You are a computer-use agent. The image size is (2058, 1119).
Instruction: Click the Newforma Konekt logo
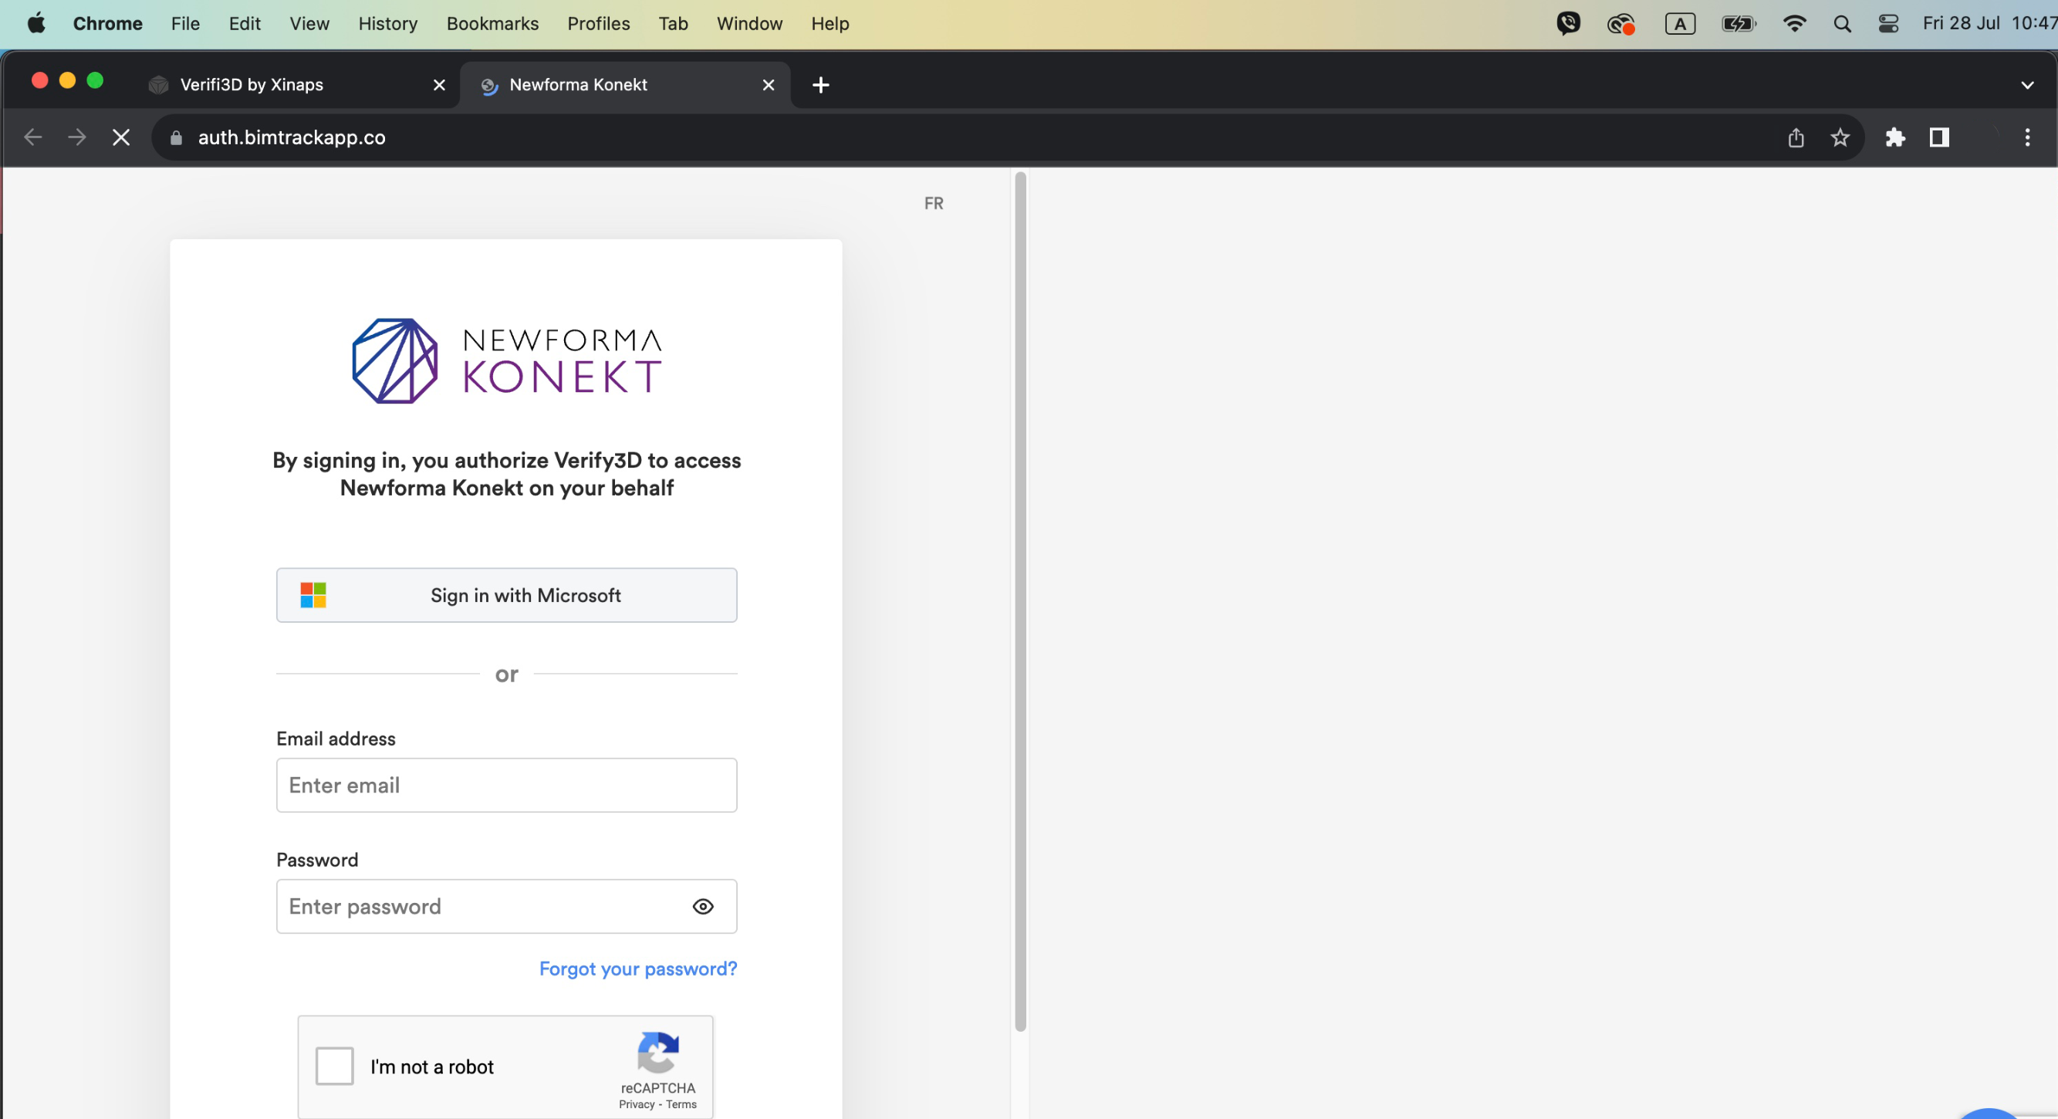(x=506, y=361)
